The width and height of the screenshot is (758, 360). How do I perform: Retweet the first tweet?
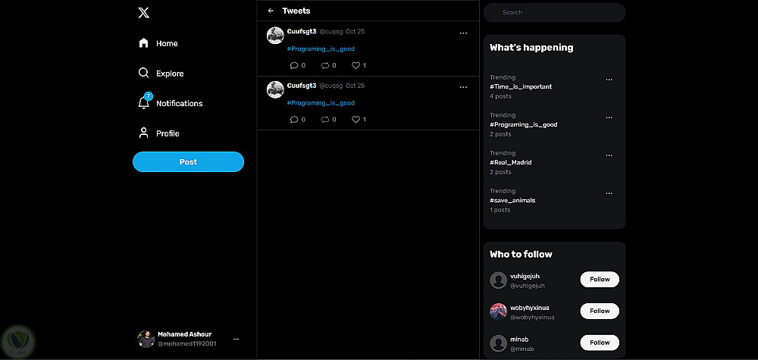coord(325,65)
